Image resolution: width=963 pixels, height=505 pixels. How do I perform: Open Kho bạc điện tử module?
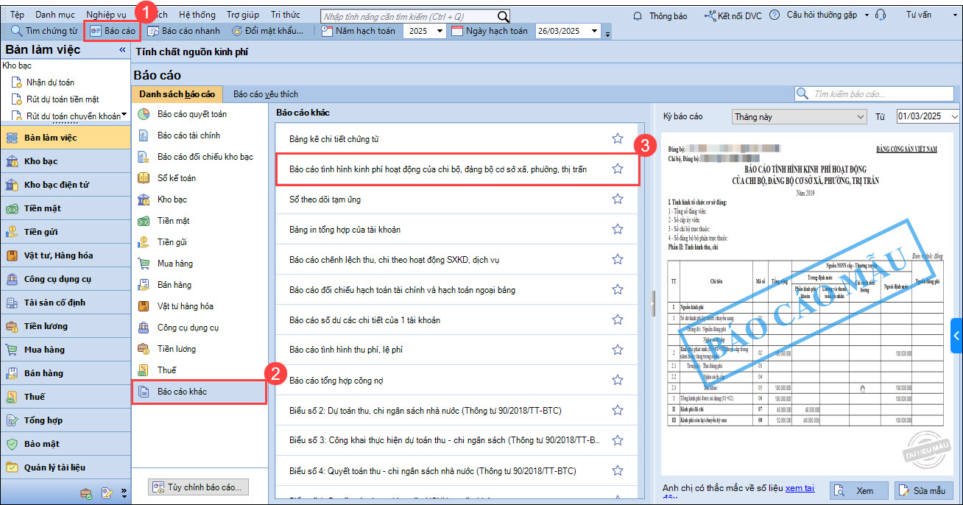click(x=66, y=185)
